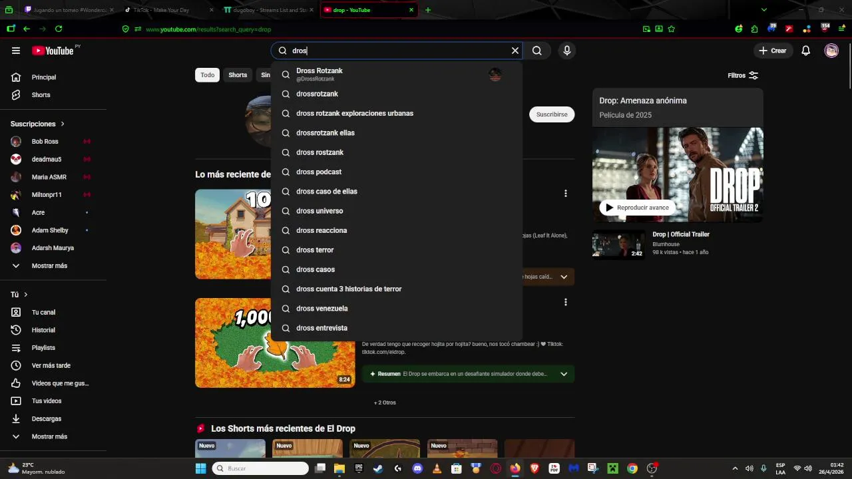Image resolution: width=852 pixels, height=479 pixels.
Task: Expand the Resumen El Drop chevron
Action: pos(564,374)
